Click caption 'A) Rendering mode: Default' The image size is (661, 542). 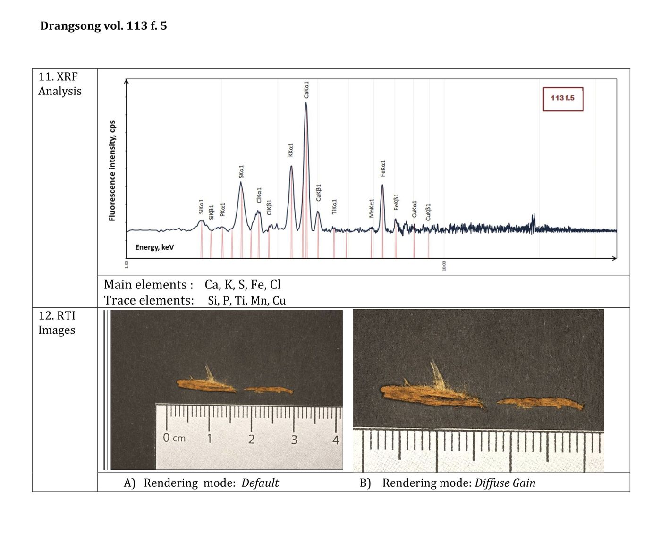[201, 483]
